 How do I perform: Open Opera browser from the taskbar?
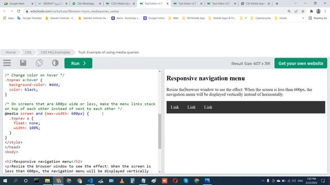click(175, 180)
